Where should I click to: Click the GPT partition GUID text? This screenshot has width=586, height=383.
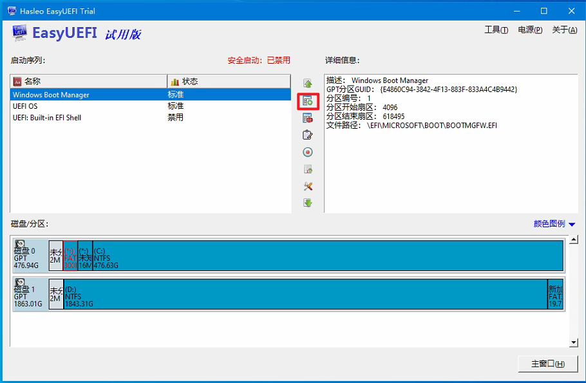click(x=422, y=89)
